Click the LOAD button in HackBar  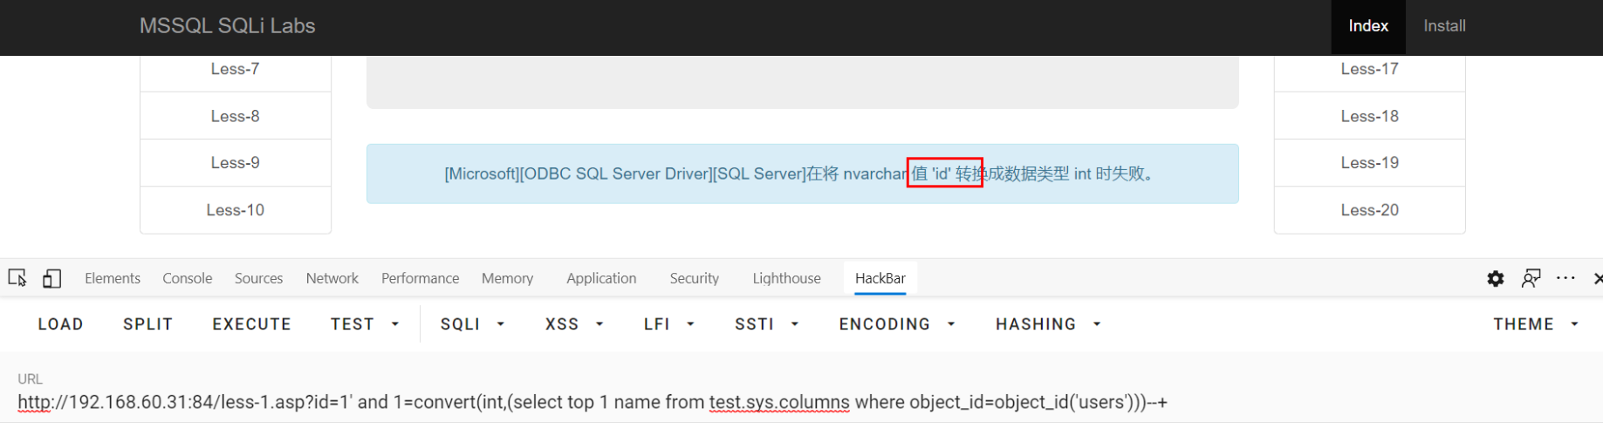point(60,324)
